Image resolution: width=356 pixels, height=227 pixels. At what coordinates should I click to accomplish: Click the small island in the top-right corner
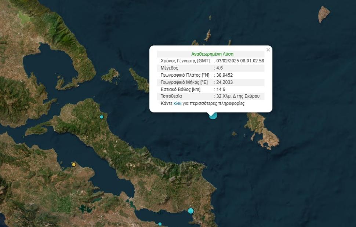click(323, 14)
